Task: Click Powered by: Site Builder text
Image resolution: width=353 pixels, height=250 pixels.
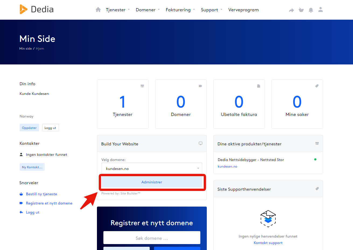Action: click(x=121, y=193)
